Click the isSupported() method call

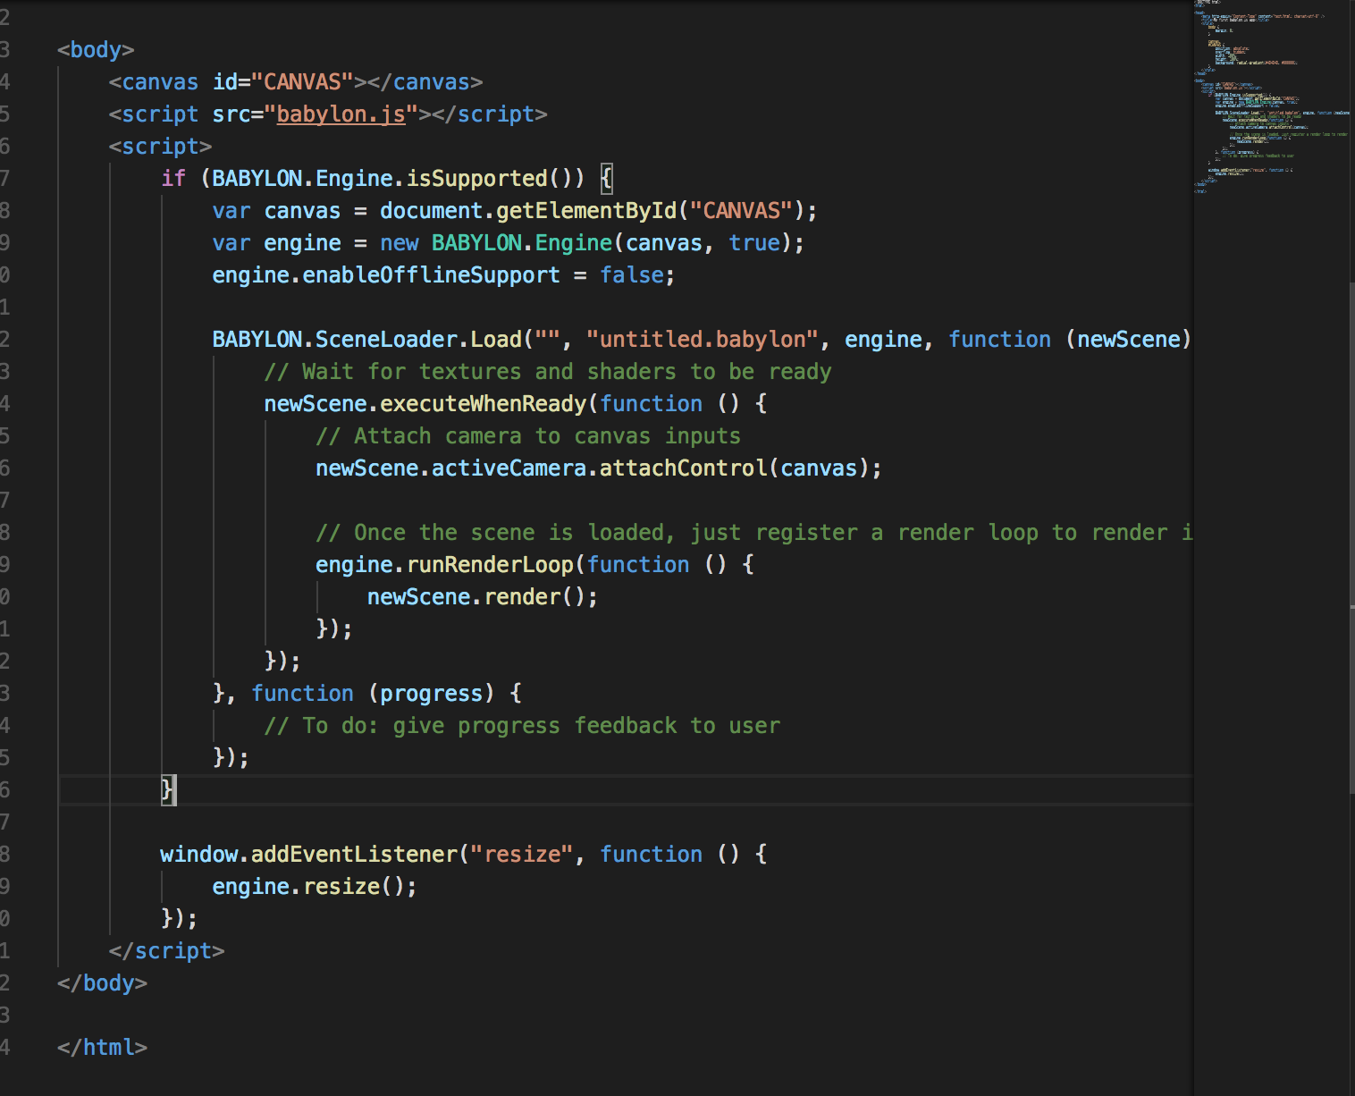point(495,179)
